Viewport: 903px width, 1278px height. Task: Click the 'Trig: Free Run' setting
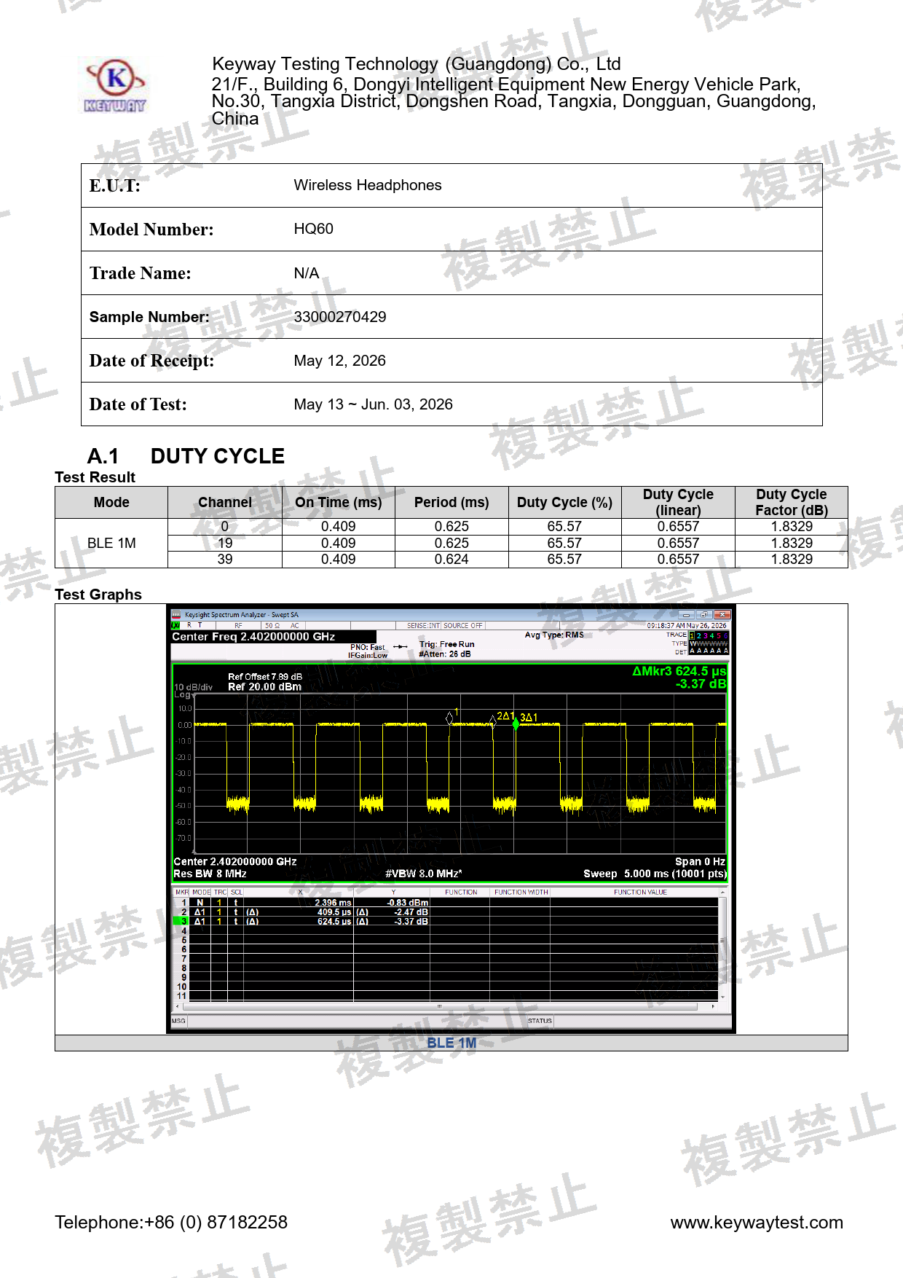(446, 645)
